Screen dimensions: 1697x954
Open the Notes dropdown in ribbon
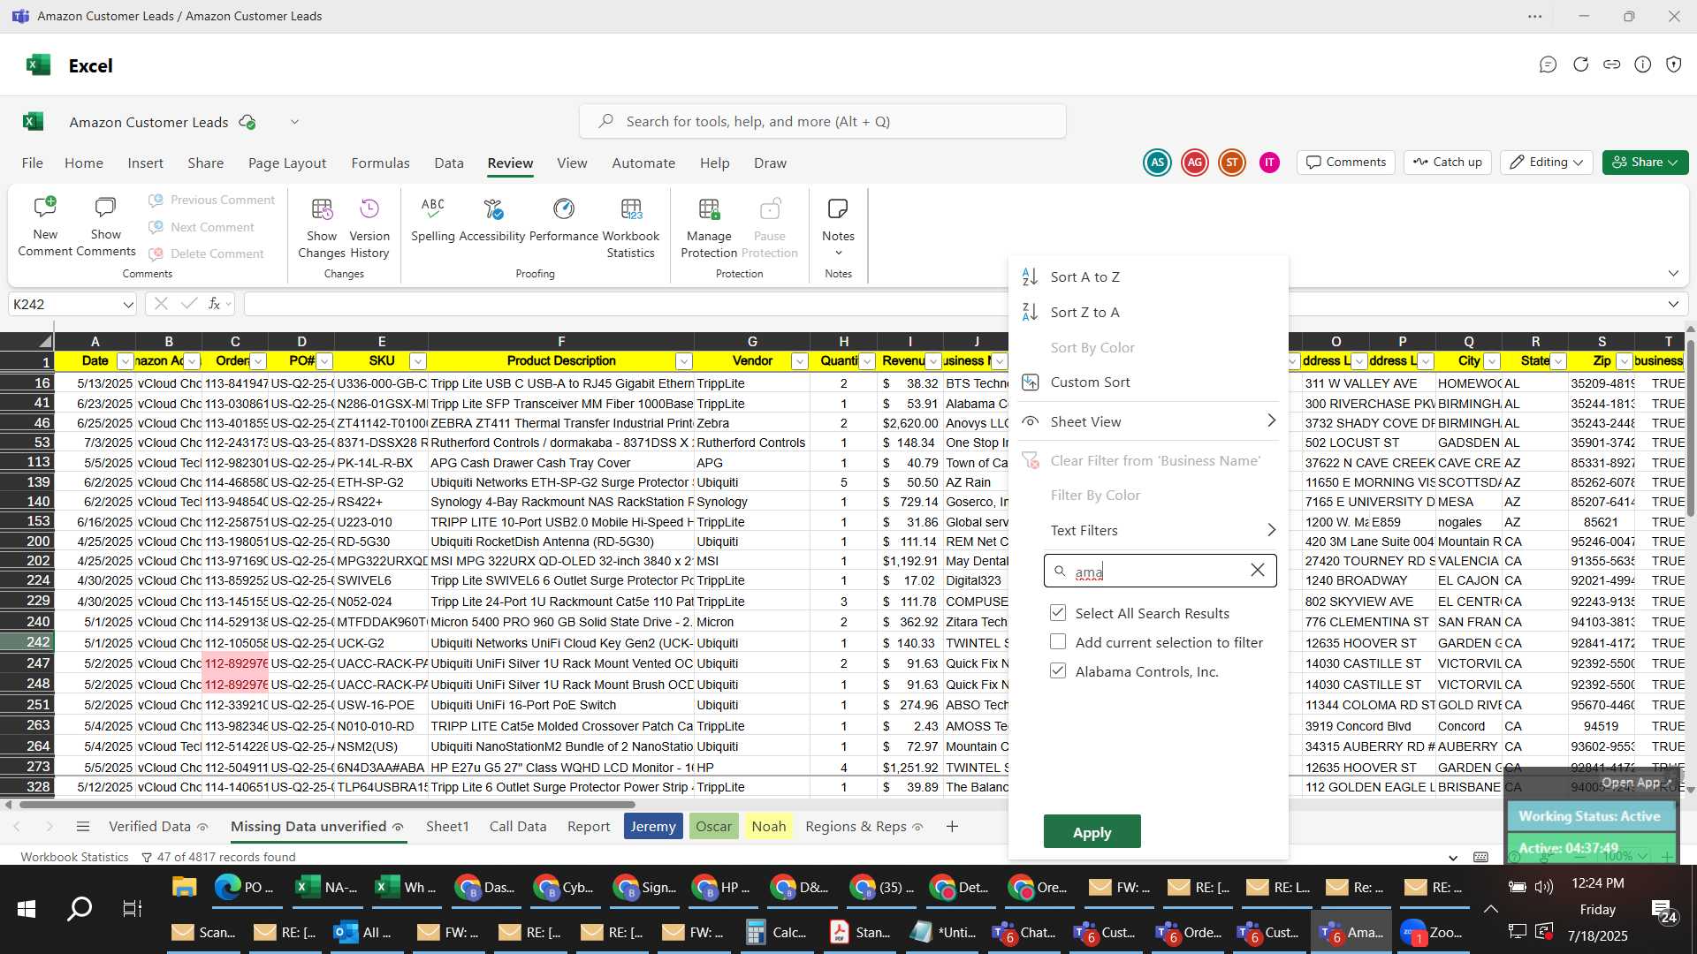[838, 227]
